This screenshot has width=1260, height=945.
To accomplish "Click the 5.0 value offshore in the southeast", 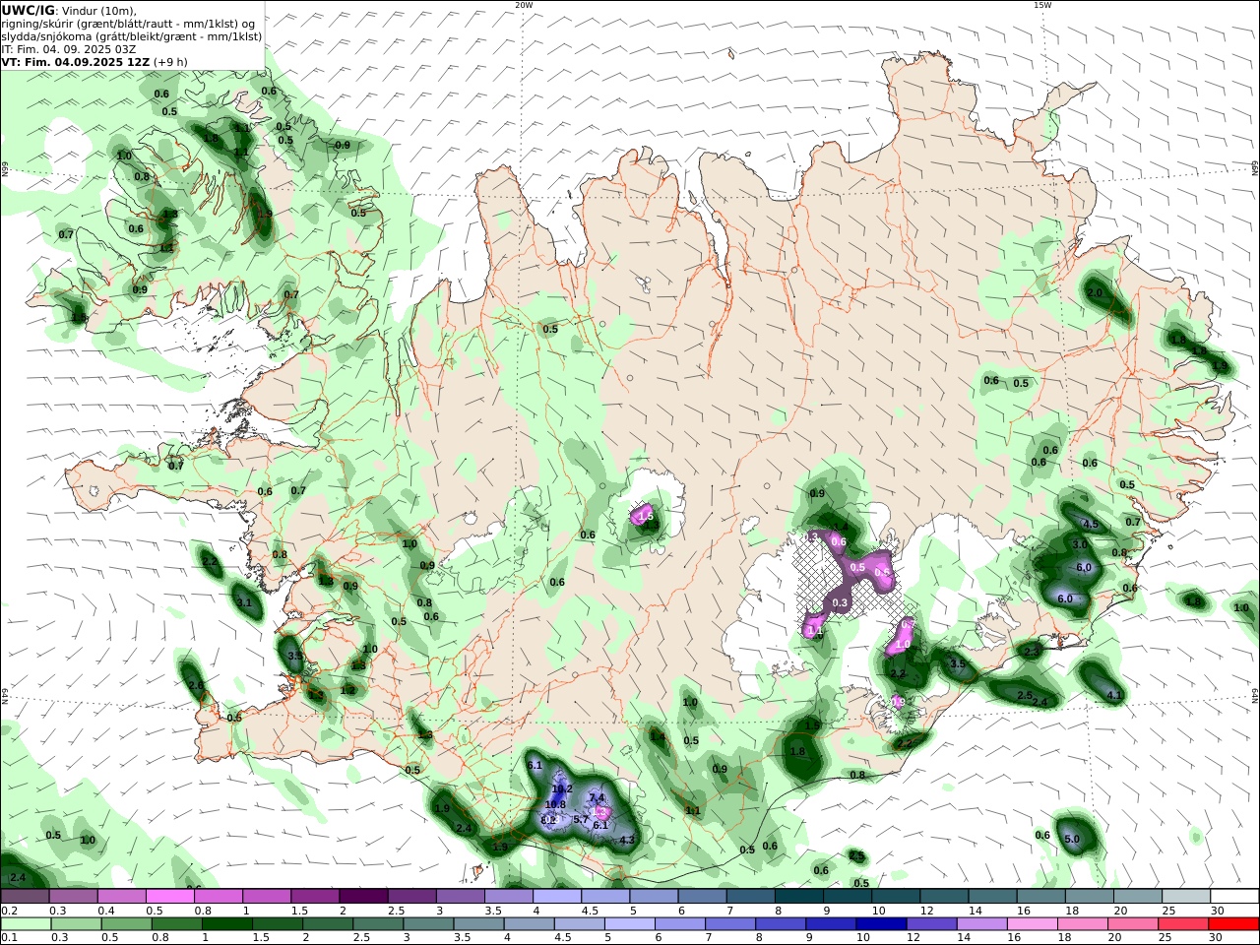I will click(x=1073, y=839).
